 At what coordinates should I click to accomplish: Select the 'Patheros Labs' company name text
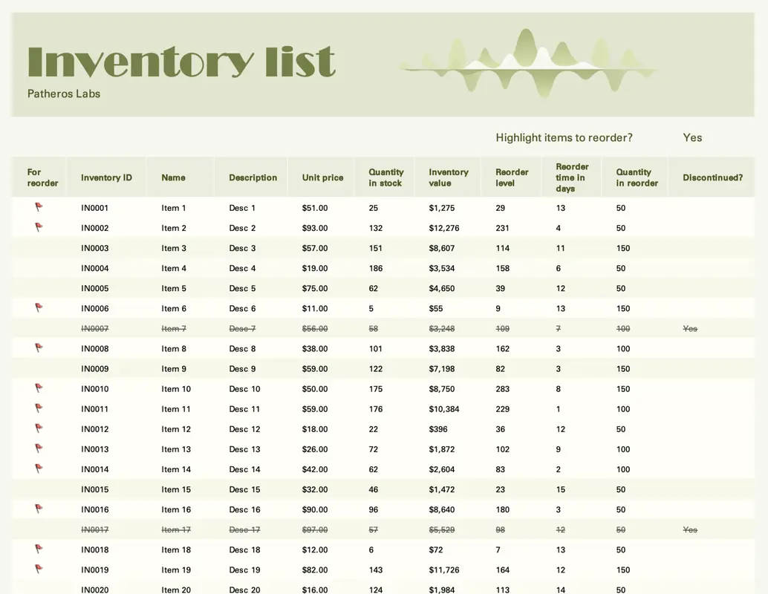tap(64, 94)
